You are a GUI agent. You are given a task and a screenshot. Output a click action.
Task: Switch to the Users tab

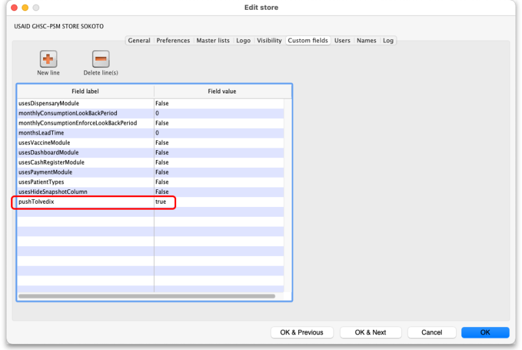click(342, 40)
